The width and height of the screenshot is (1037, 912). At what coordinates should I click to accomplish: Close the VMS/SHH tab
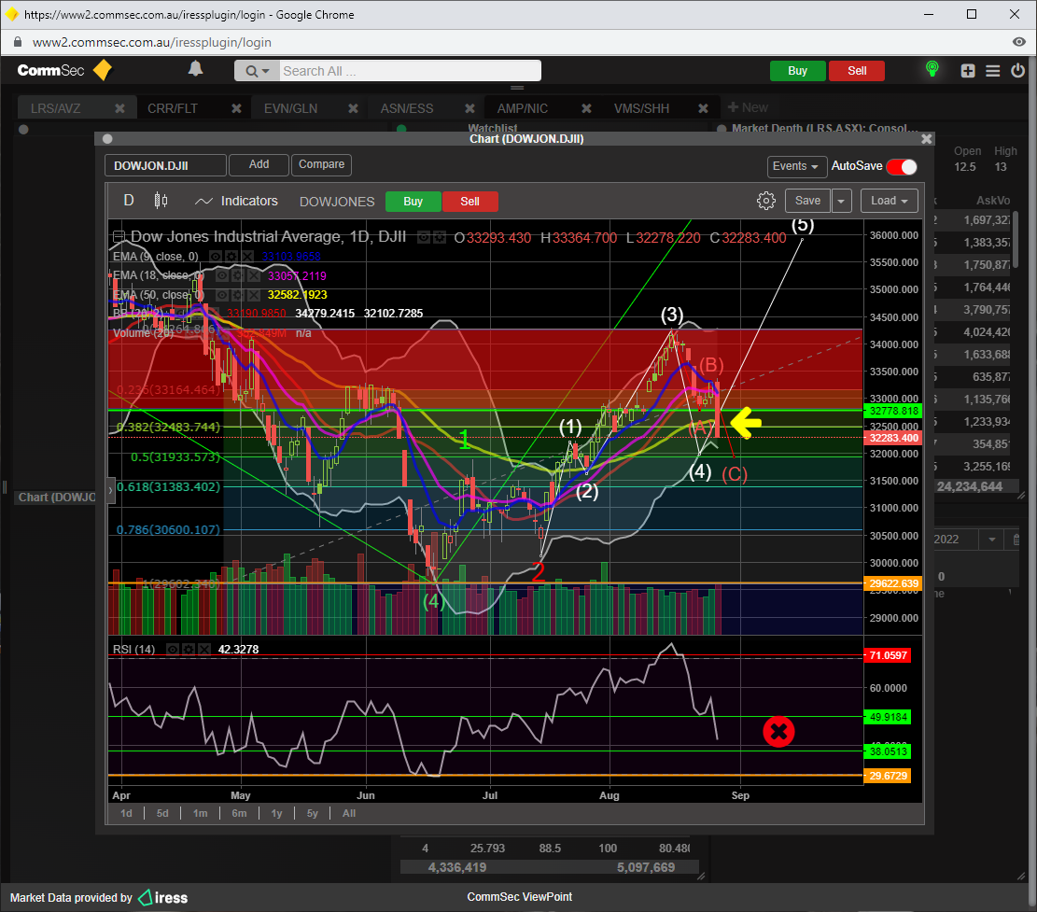(x=703, y=108)
